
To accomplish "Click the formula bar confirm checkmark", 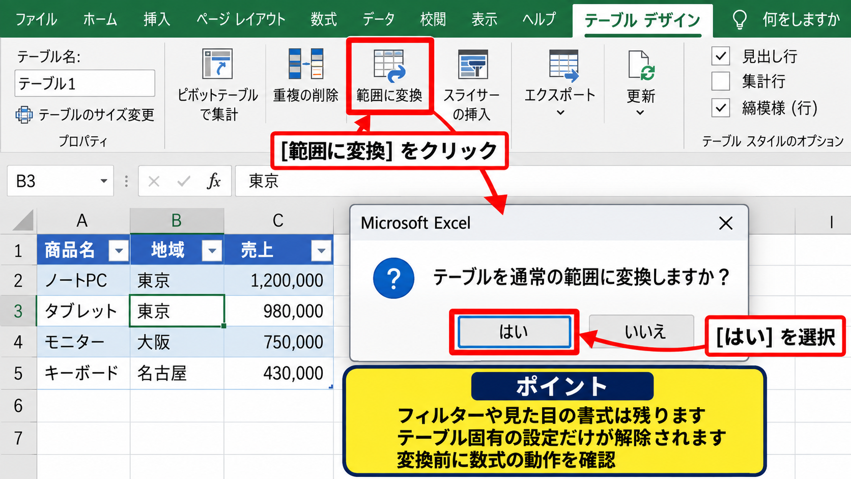I will pyautogui.click(x=184, y=181).
